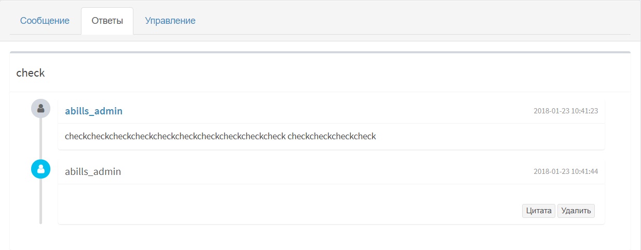Open the Управление tab
641x250 pixels.
click(x=170, y=21)
